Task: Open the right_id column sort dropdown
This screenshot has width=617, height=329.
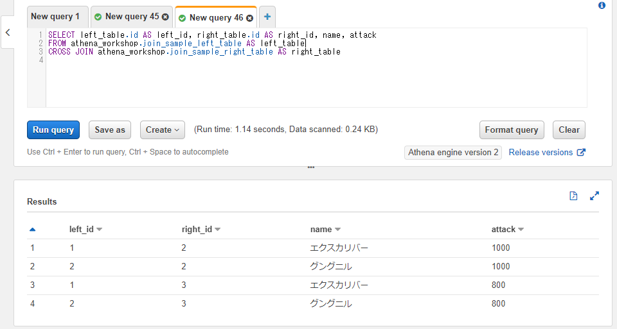Action: coord(218,230)
